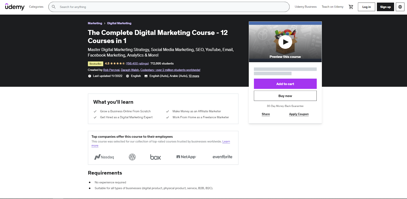Click the Nasdaq company logo
407x199 pixels.
click(x=104, y=157)
